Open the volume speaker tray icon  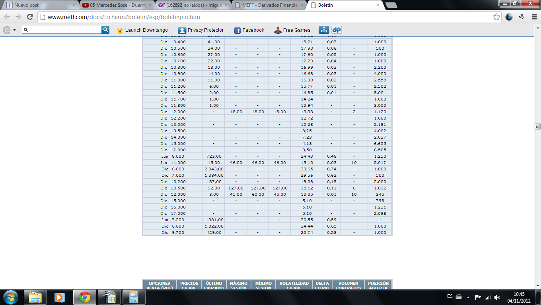tap(497, 297)
